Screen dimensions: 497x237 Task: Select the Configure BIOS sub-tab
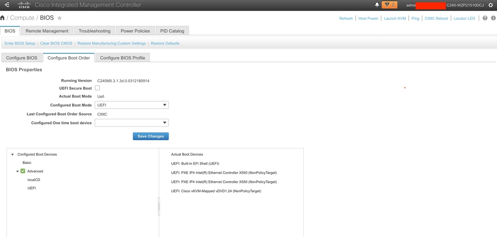[22, 58]
